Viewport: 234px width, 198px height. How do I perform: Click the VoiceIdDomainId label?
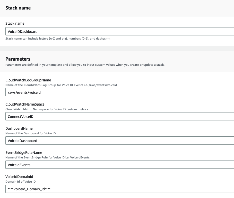click(19, 177)
